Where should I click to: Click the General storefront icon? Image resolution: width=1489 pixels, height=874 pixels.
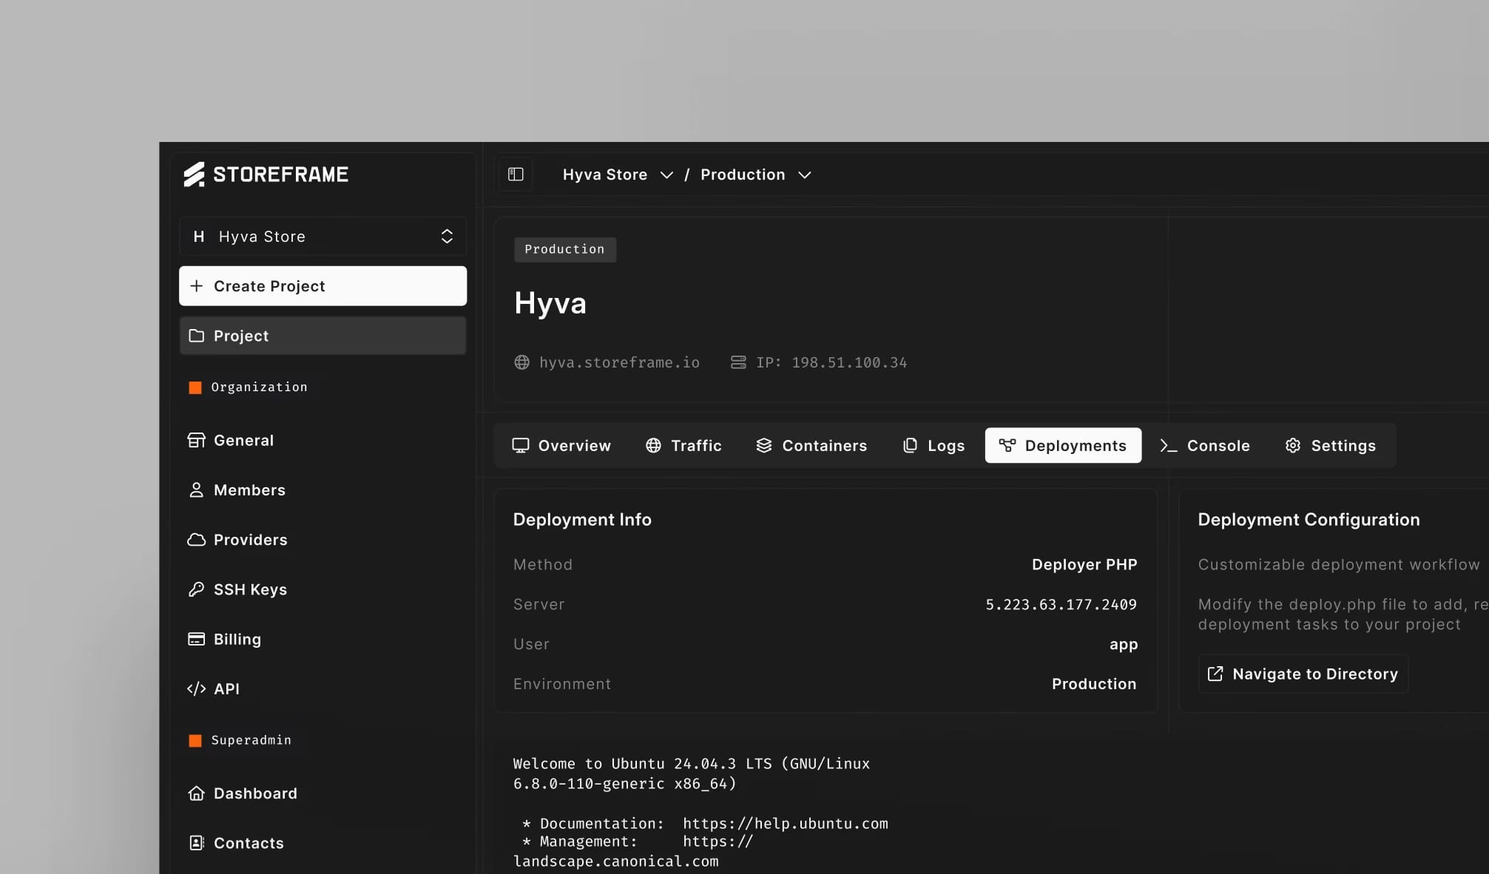[196, 440]
